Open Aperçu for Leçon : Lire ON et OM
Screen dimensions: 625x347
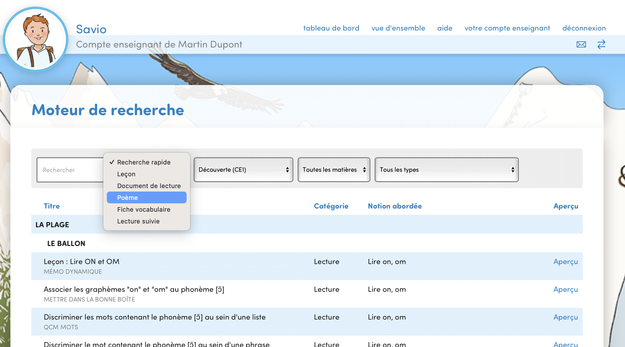[566, 262]
